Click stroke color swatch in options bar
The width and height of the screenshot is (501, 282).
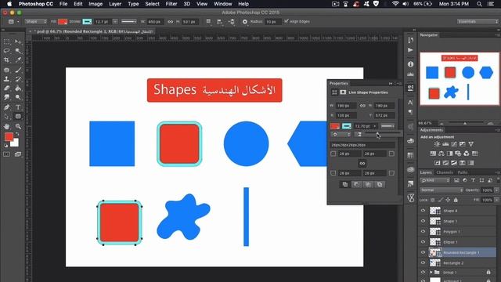(x=87, y=22)
